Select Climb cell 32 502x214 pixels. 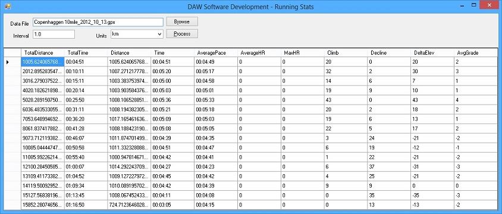(x=346, y=71)
